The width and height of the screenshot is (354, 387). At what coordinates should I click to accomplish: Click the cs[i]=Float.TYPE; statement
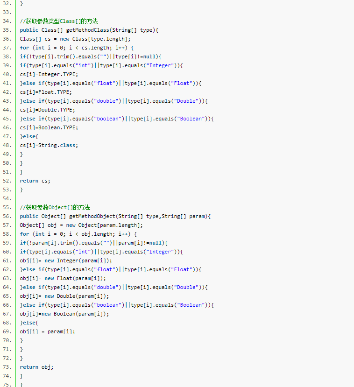coord(46,92)
